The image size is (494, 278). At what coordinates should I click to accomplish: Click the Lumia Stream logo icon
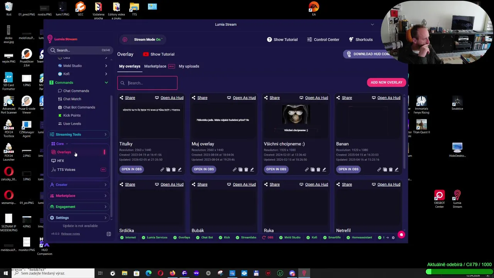(x=50, y=39)
